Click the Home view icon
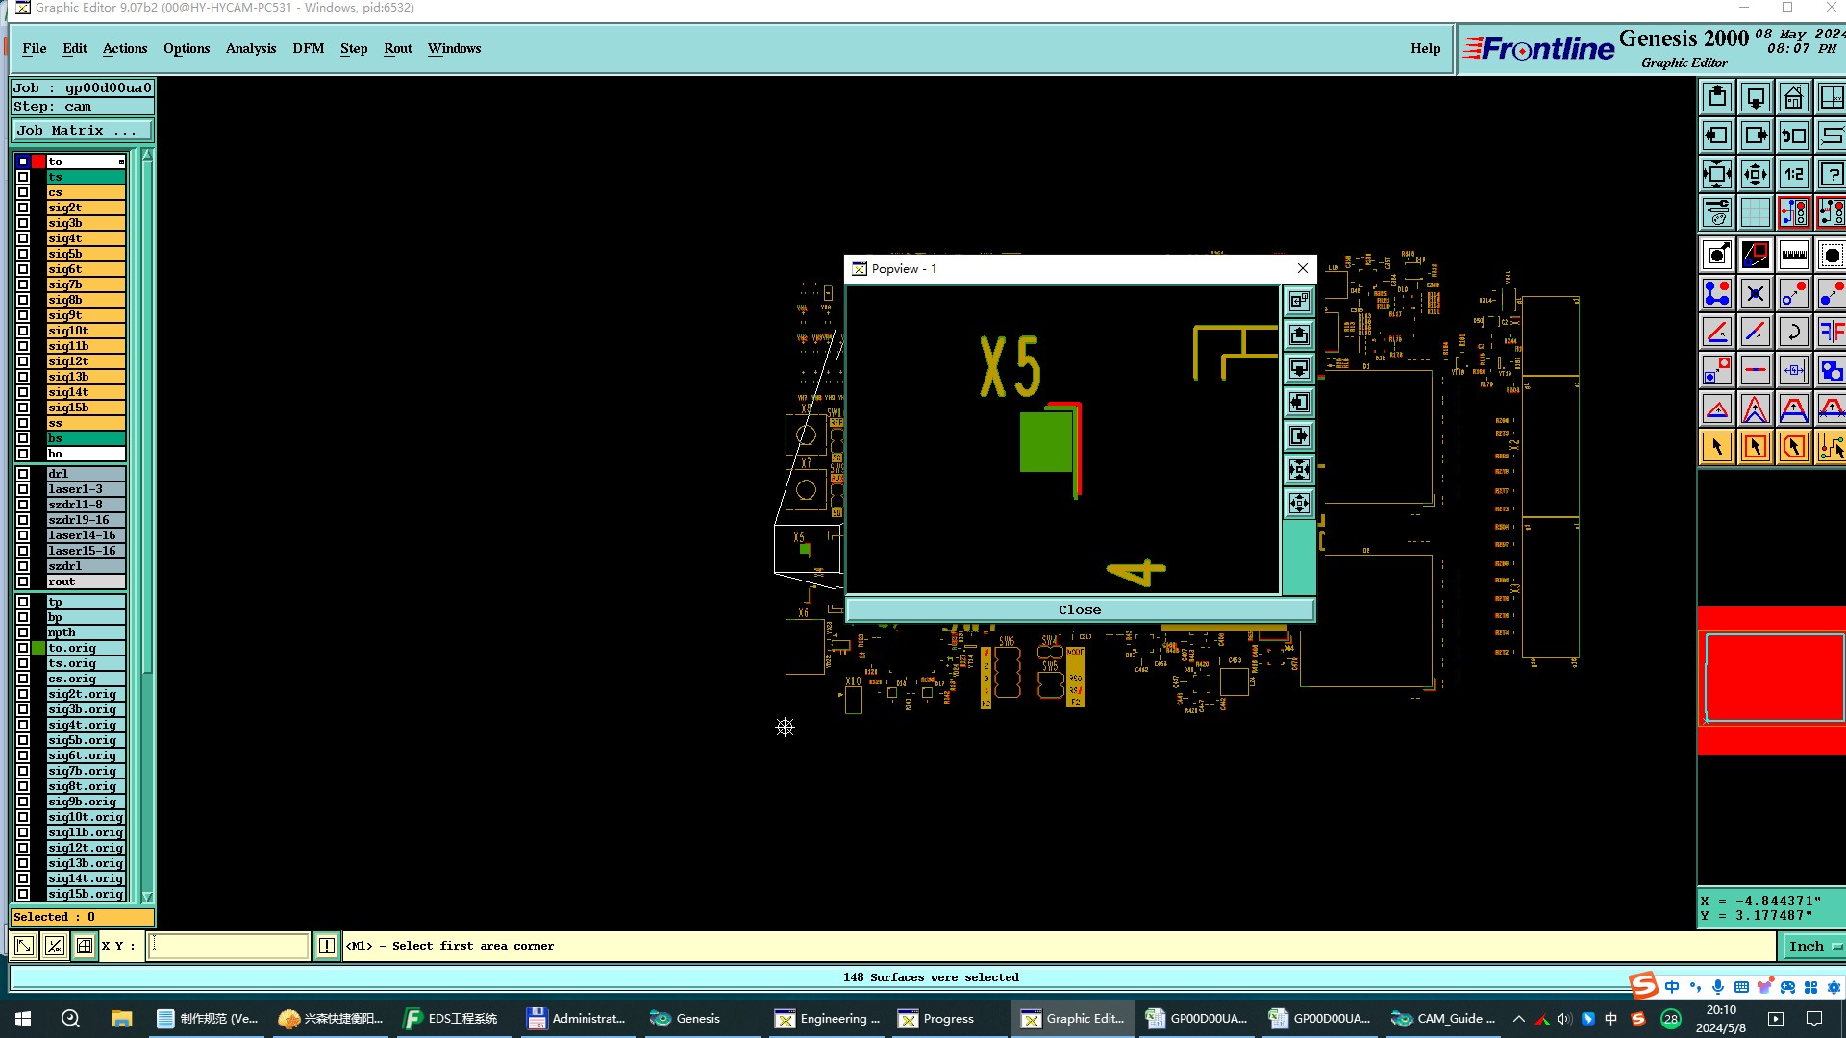The width and height of the screenshot is (1846, 1038). [x=1793, y=98]
